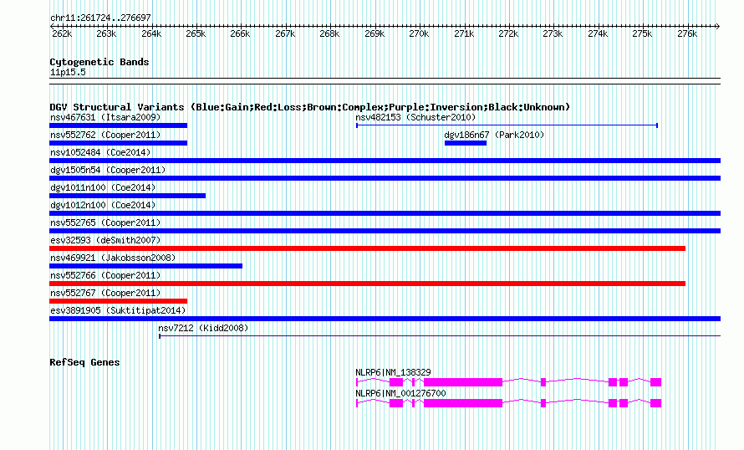Image resolution: width=744 pixels, height=450 pixels.
Task: Select the blue bar under dgv1505n54
Action: pos(385,178)
